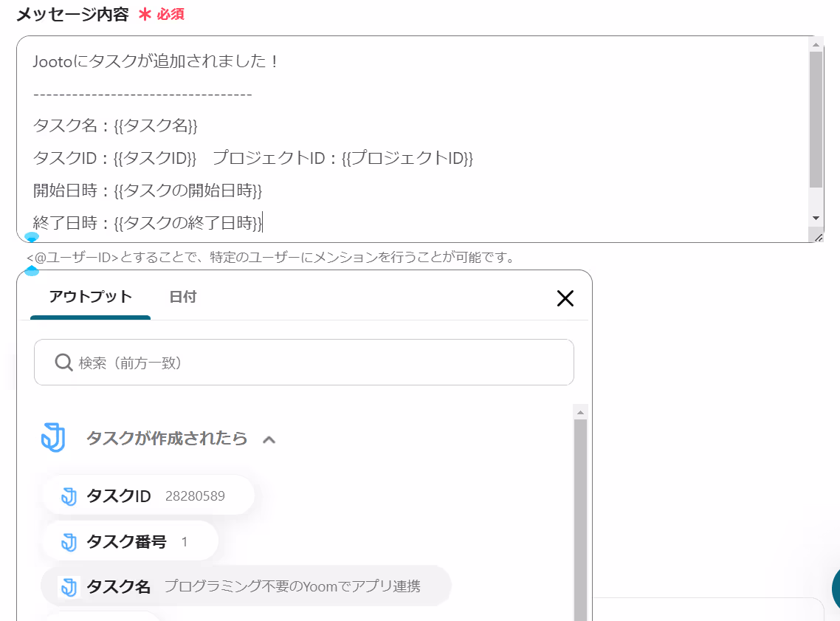
Task: Click the {{タスクID}} placeholder in message
Action: pyautogui.click(x=155, y=158)
